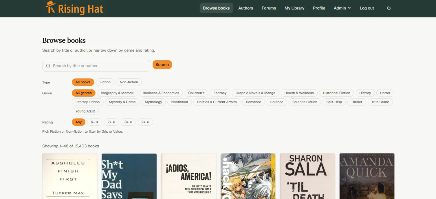
Task: Select Health & Wellness genre
Action: (x=299, y=93)
